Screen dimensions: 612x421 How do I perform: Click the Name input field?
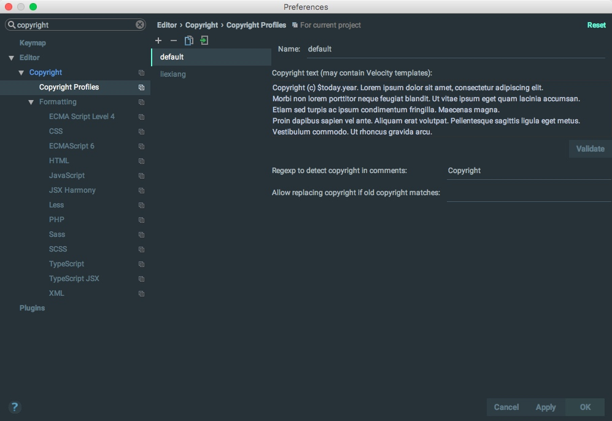(455, 49)
